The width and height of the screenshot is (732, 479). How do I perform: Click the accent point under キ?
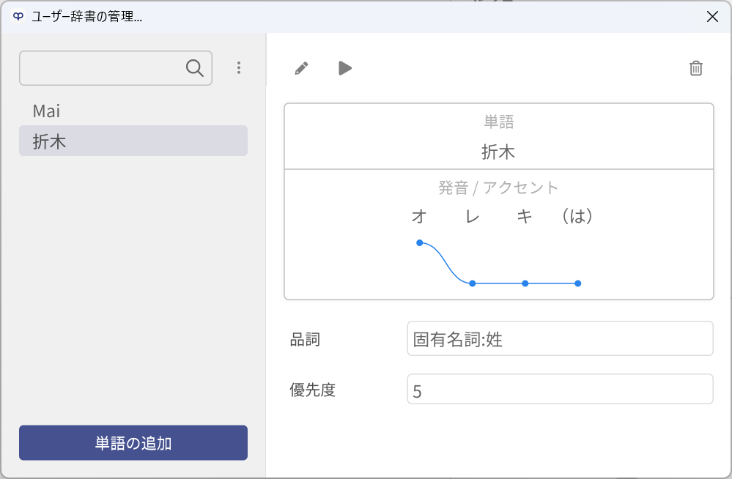525,283
